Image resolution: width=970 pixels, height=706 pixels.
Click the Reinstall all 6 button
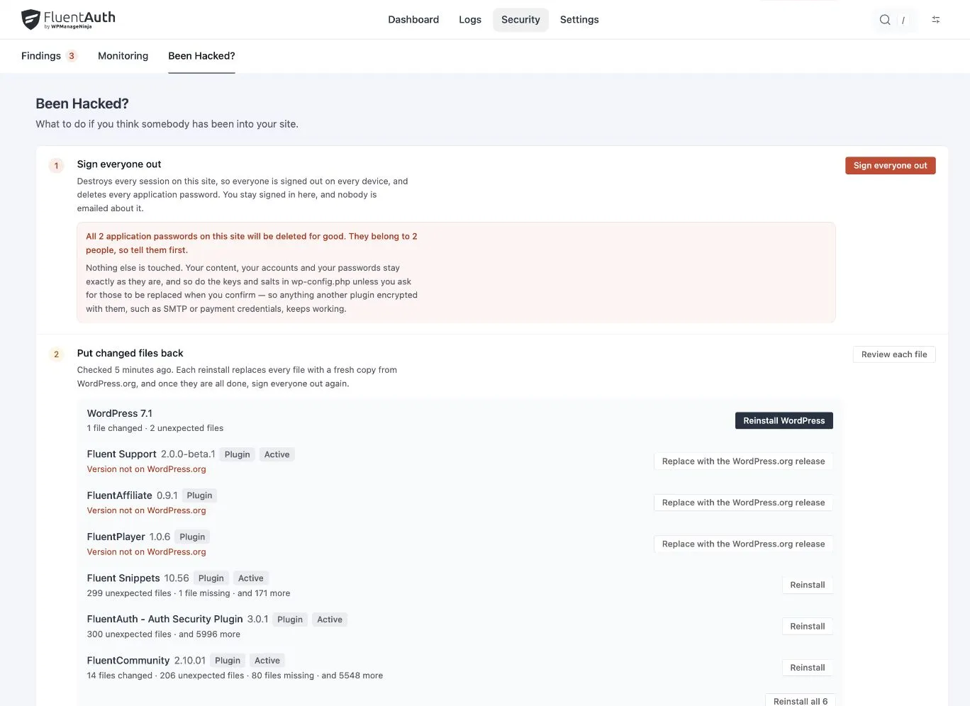coord(801,701)
